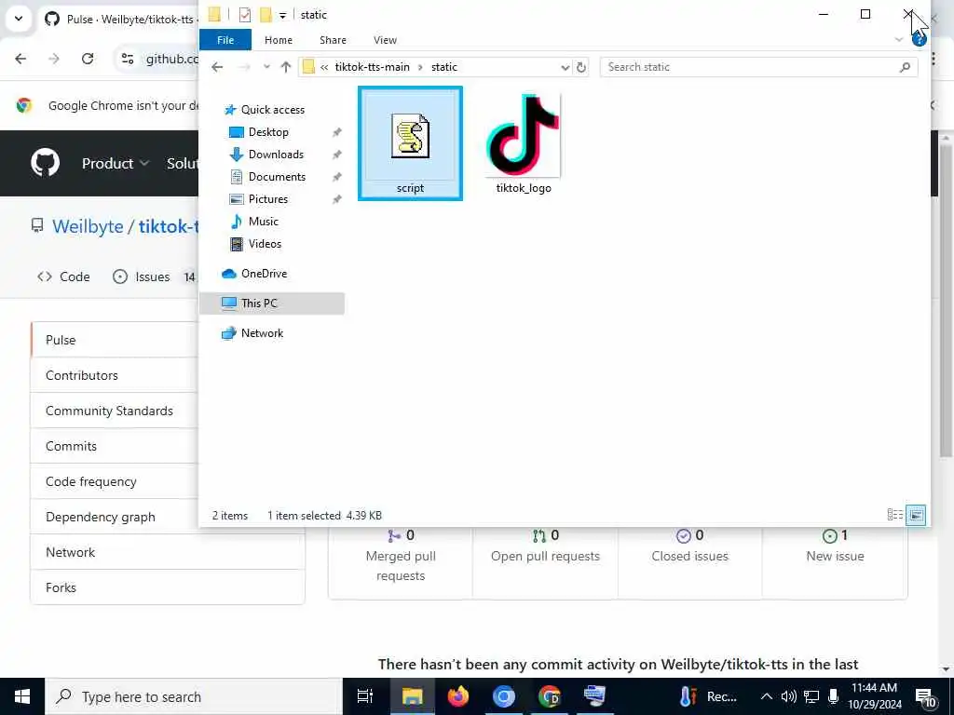Click the properties quick access toolbar icon
The width and height of the screenshot is (954, 715).
245,15
